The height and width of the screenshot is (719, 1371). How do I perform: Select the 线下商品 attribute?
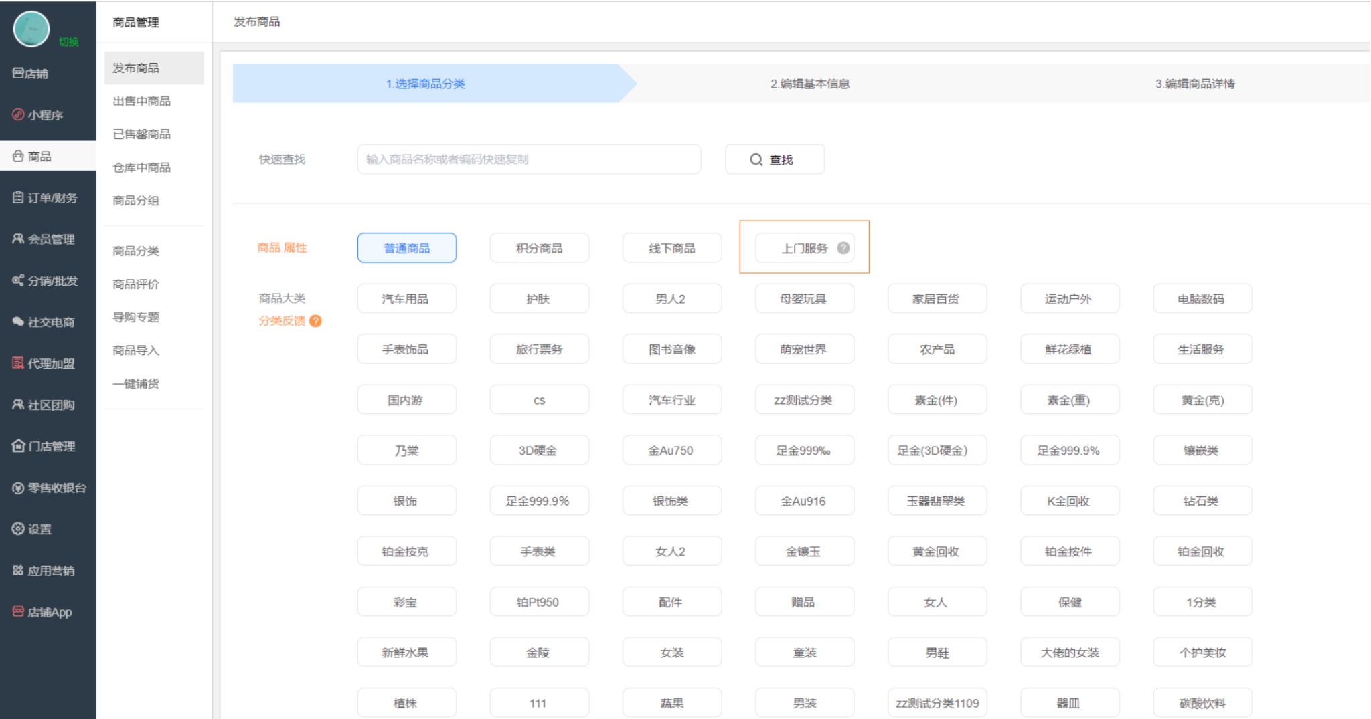[672, 248]
